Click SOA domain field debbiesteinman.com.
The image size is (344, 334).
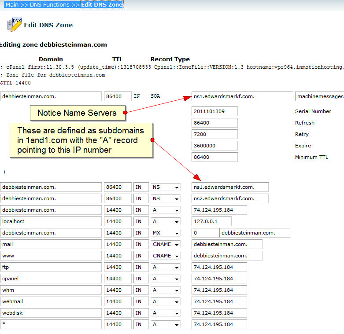click(51, 96)
